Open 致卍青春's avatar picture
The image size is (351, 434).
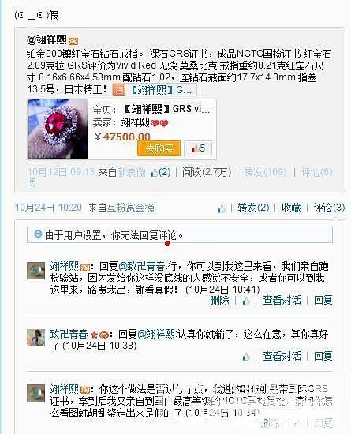point(36,338)
